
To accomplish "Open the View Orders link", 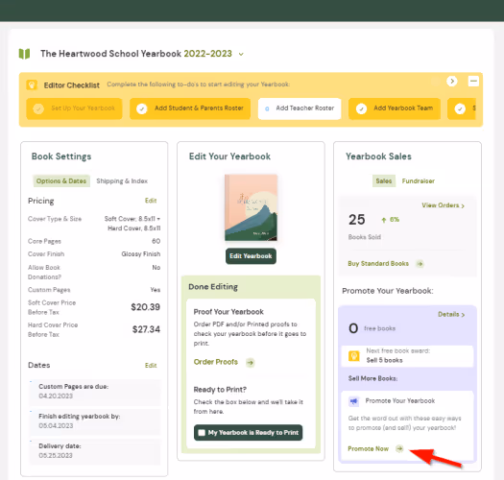I will (x=443, y=205).
